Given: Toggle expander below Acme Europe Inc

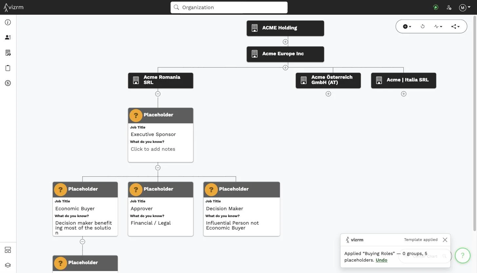Looking at the screenshot, I should (285, 68).
